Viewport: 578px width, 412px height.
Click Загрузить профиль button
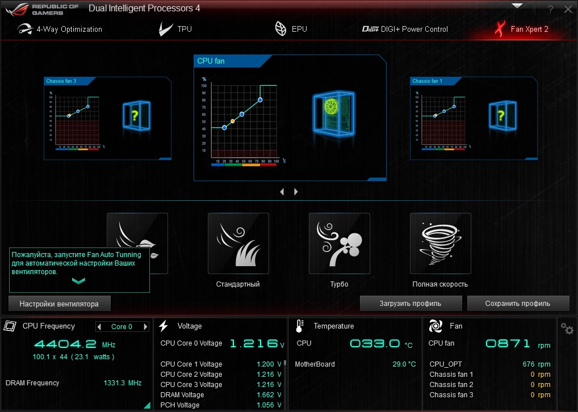(x=411, y=304)
